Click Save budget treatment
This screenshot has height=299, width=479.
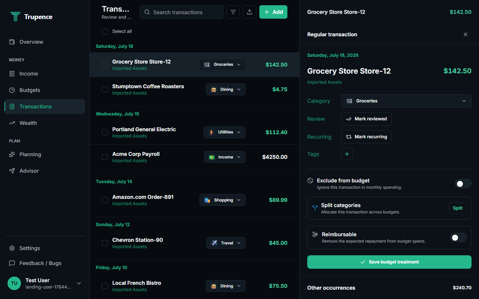pyautogui.click(x=389, y=262)
